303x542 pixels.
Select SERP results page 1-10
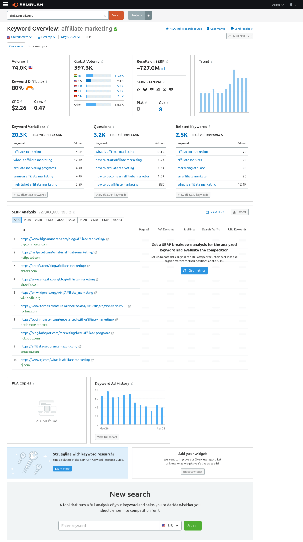click(17, 220)
